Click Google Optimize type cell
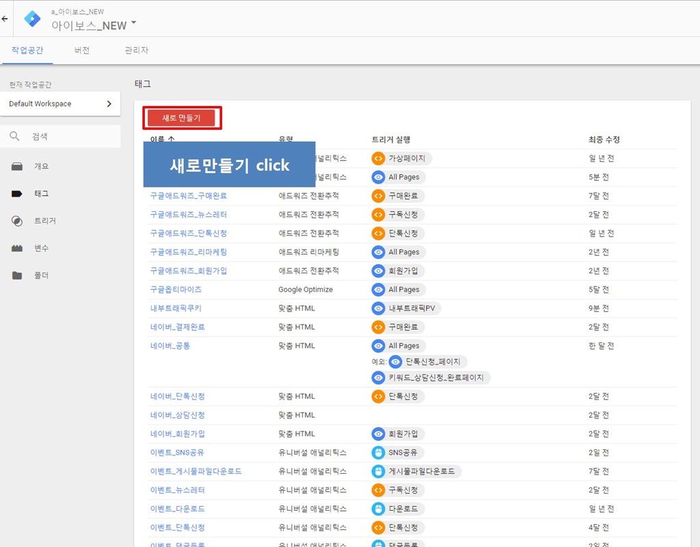 tap(306, 289)
